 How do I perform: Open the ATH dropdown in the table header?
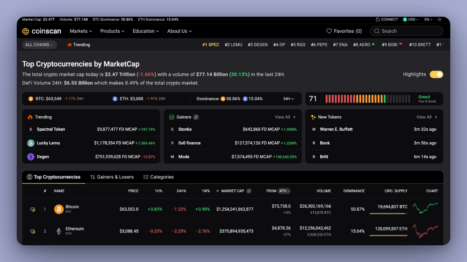284,191
